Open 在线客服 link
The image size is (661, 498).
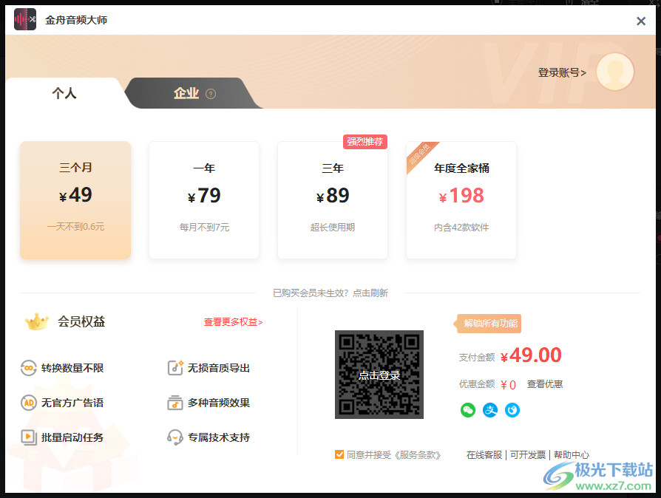484,455
